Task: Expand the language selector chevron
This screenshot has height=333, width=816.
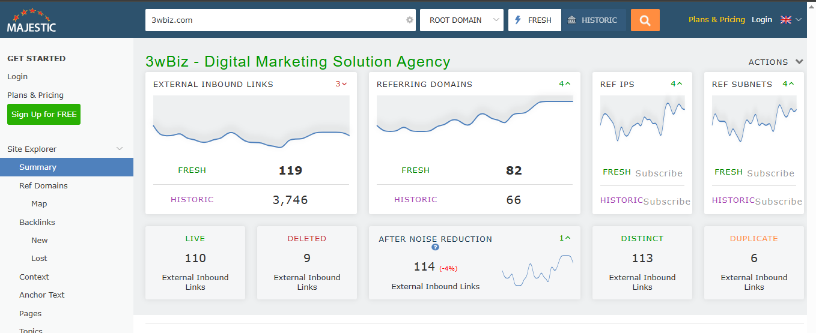Action: 799,20
